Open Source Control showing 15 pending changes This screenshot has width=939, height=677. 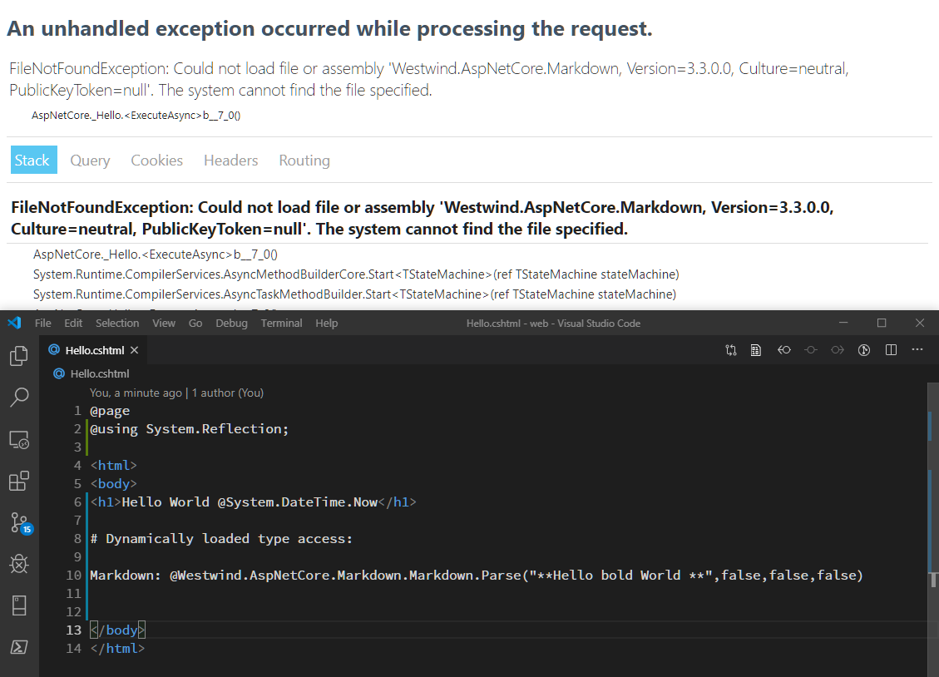(x=18, y=522)
